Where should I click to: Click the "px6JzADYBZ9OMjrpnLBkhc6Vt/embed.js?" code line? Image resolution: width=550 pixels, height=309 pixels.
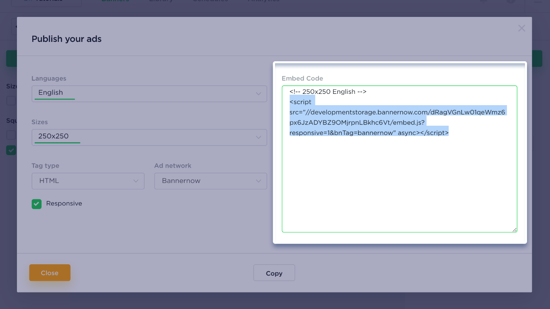pyautogui.click(x=357, y=122)
